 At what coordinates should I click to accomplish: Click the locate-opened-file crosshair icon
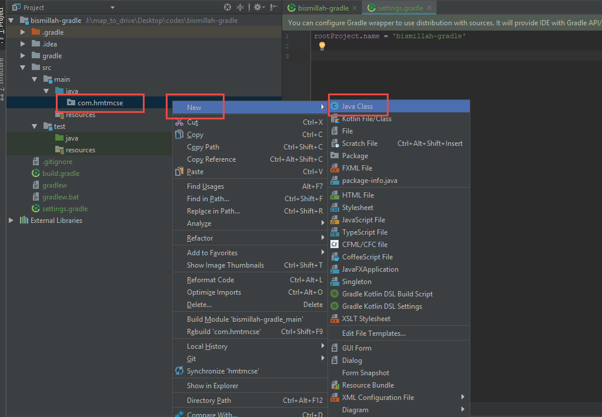point(228,8)
